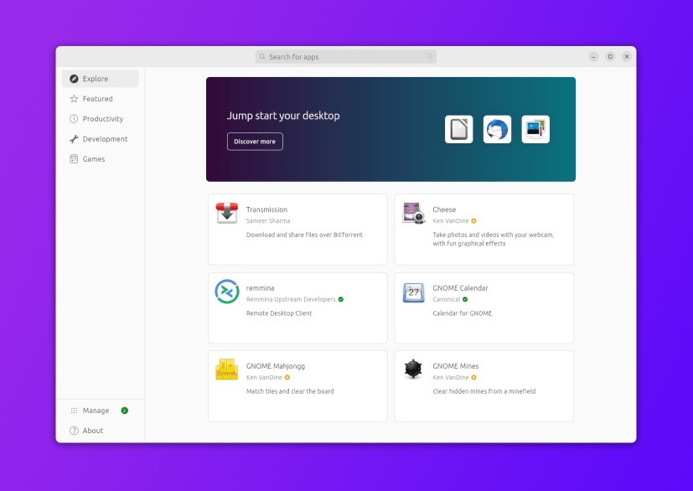Open Manage installed apps

100,411
